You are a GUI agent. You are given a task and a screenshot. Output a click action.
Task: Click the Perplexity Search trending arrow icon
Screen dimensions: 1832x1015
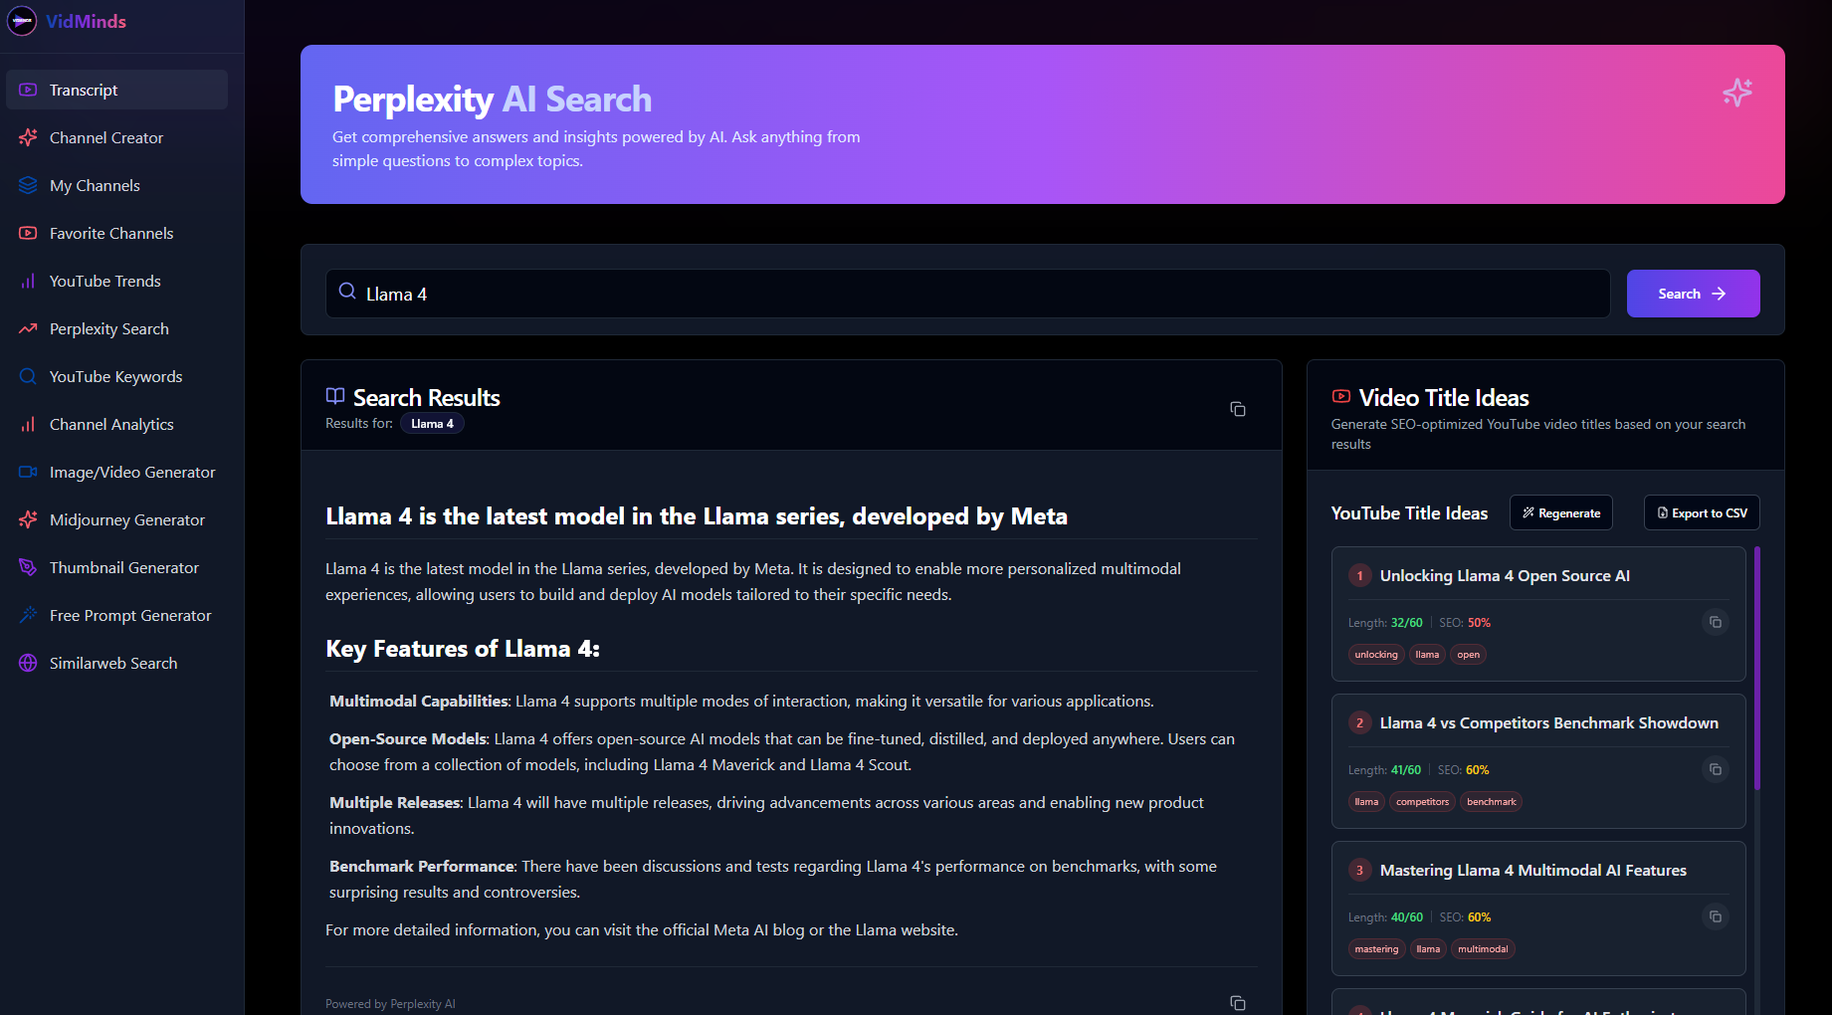pos(28,328)
